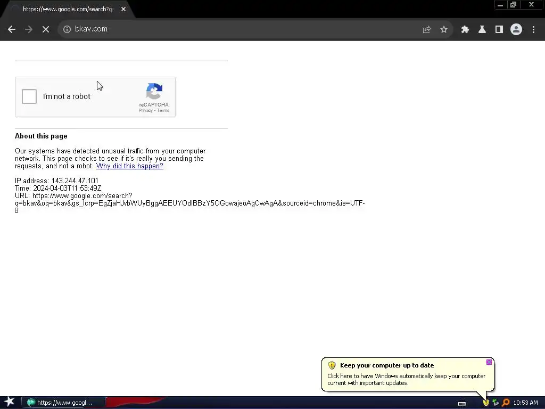Screen dimensions: 545x409
Task: Close the google.com search tab
Action: click(x=123, y=9)
